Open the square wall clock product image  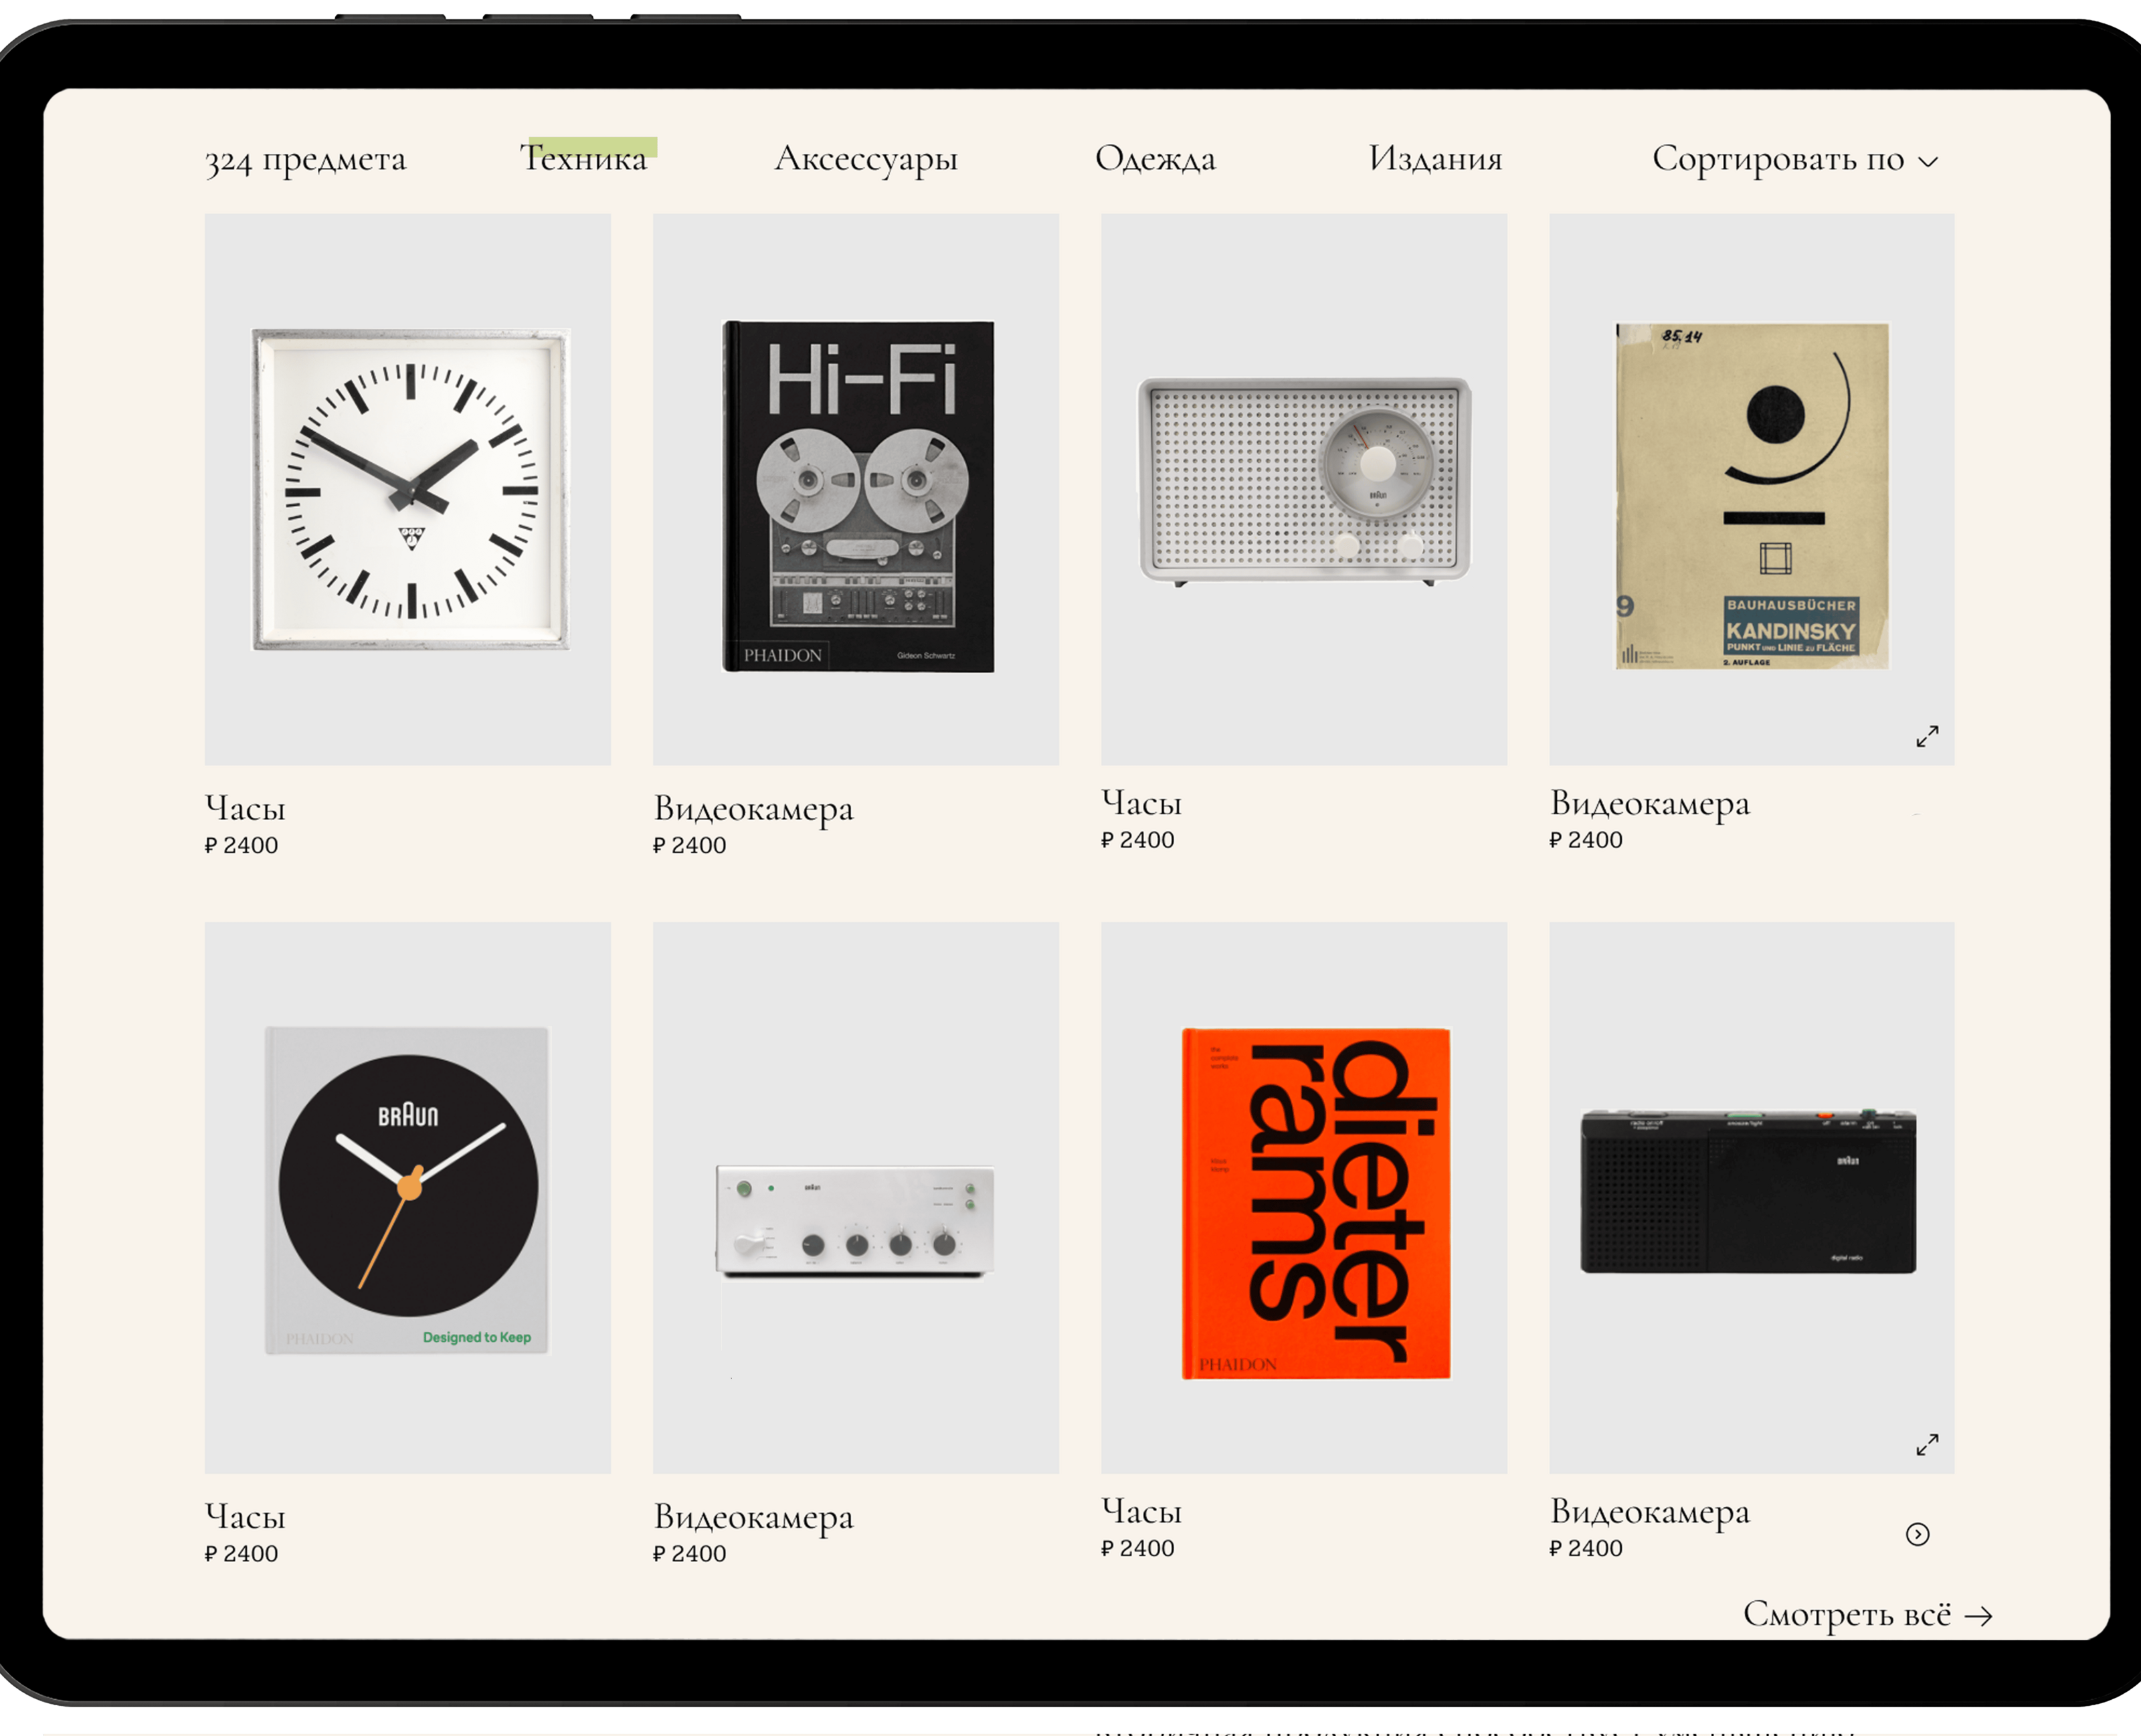pos(410,489)
